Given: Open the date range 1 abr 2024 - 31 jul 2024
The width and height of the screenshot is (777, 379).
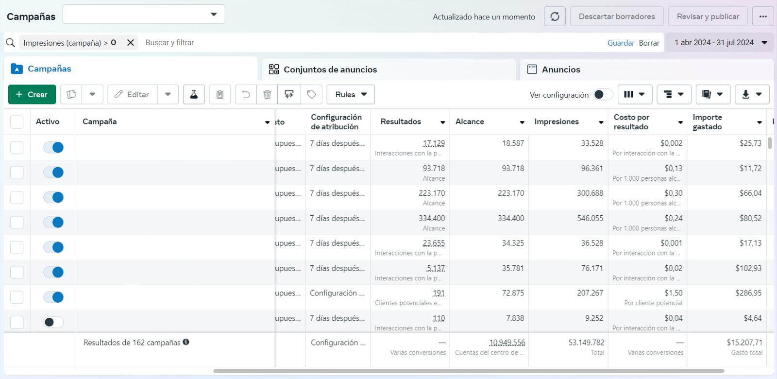Looking at the screenshot, I should [720, 43].
